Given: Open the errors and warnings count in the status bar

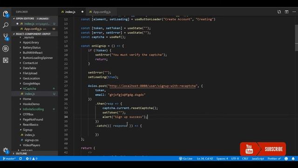Looking at the screenshot, I should pyautogui.click(x=32, y=159).
